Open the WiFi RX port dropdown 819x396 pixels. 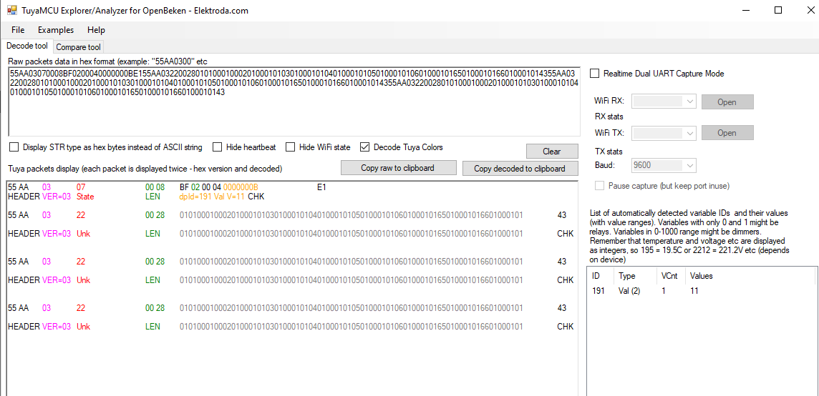coord(664,102)
